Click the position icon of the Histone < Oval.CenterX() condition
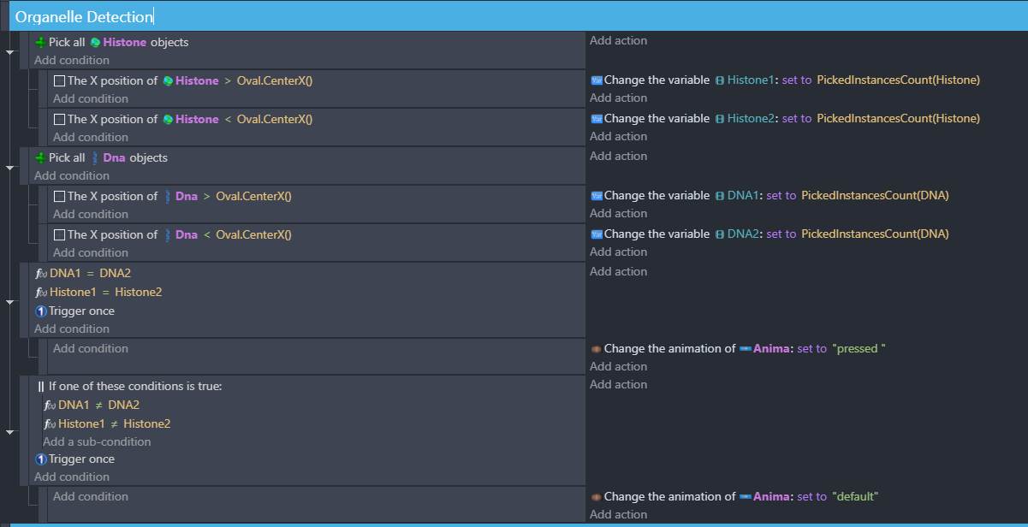Image resolution: width=1028 pixels, height=527 pixels. [x=59, y=119]
